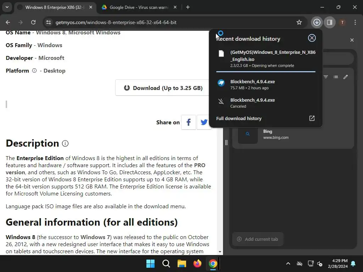Viewport: 363px width, 272px height.
Task: Open the Chrome three-dot menu
Action: point(355,22)
